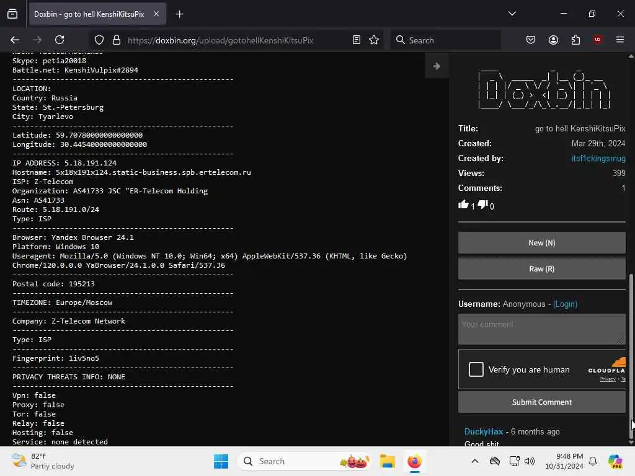Click the 'Route: 5.18.191.0/24' line

[55, 209]
